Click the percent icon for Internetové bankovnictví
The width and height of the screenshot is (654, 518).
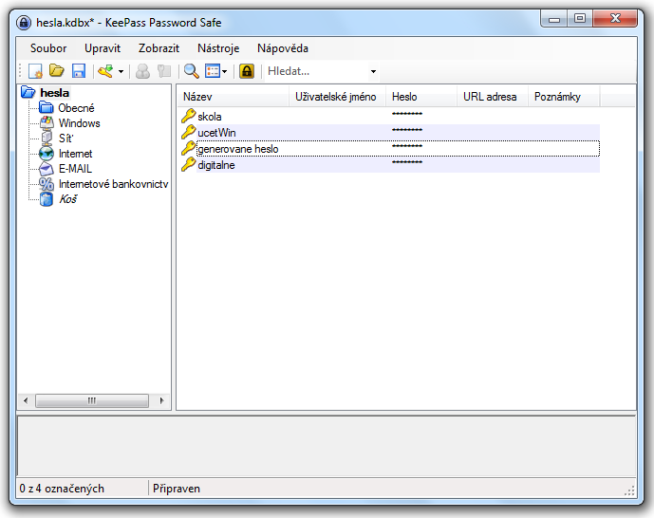47,184
